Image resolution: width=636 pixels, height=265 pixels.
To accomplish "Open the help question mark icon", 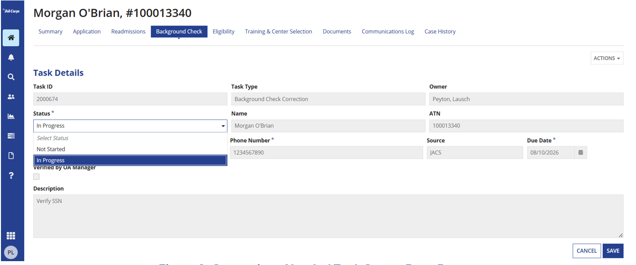I will tap(11, 175).
